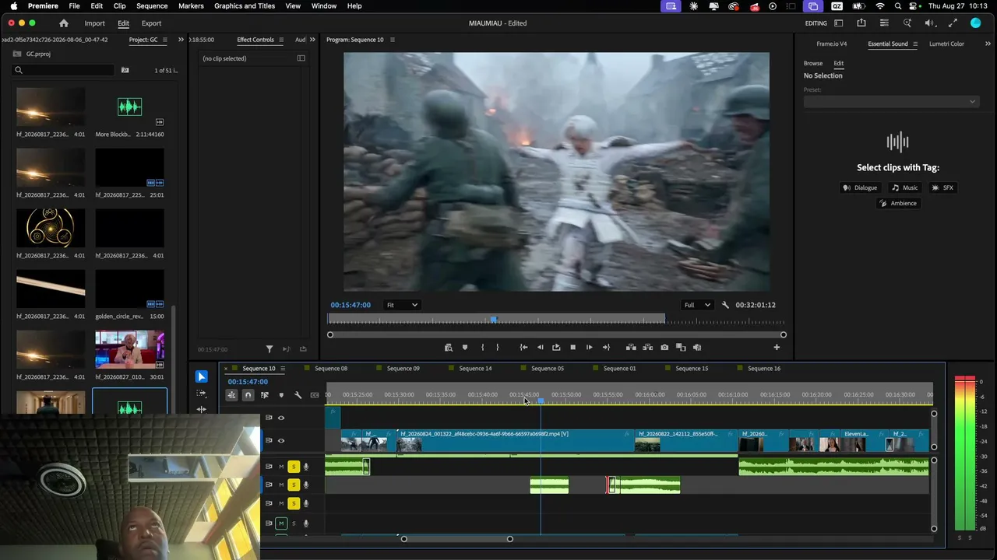Go to the Export page
997x560 pixels.
click(151, 23)
